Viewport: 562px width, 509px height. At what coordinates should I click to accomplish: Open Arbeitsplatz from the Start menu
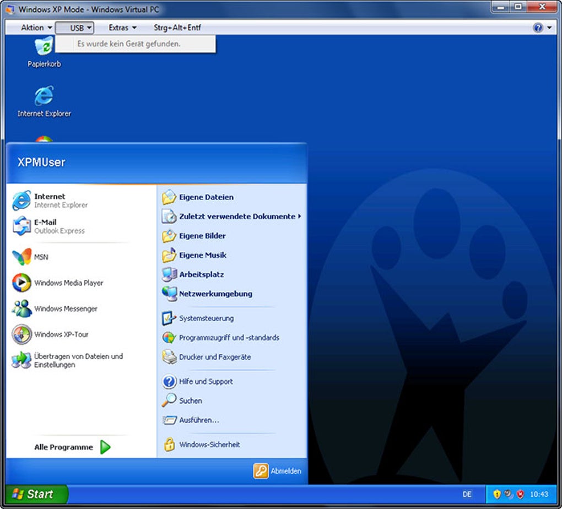click(x=201, y=274)
